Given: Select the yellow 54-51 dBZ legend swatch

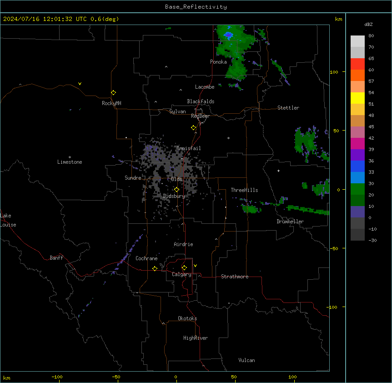Looking at the screenshot, I should (x=357, y=98).
